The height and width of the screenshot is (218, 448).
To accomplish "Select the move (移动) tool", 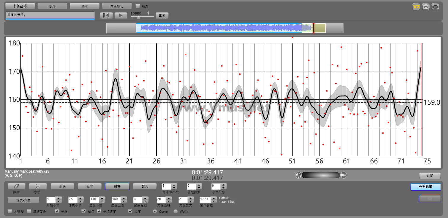I will coord(37,186).
